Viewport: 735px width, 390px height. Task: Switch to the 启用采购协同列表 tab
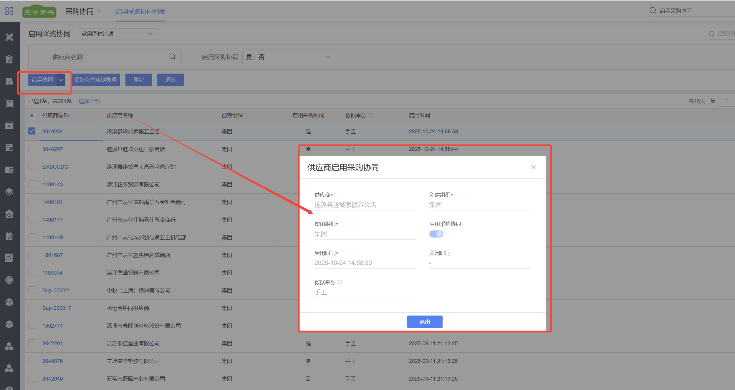point(140,11)
